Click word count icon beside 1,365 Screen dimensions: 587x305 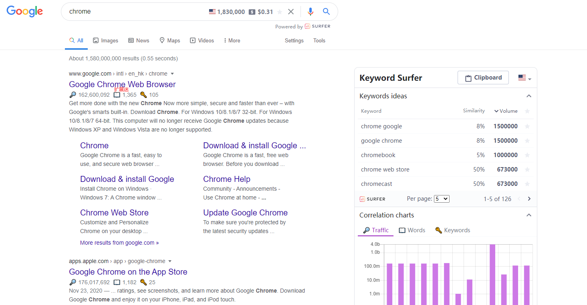coord(117,95)
